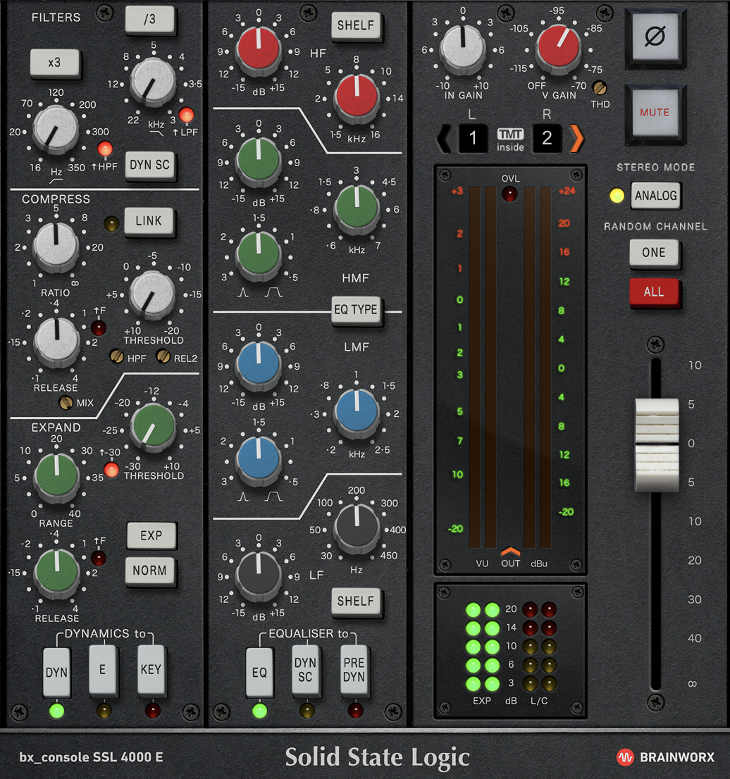Click the blue LMF Q bandwidth knob
This screenshot has height=779, width=730.
click(259, 459)
